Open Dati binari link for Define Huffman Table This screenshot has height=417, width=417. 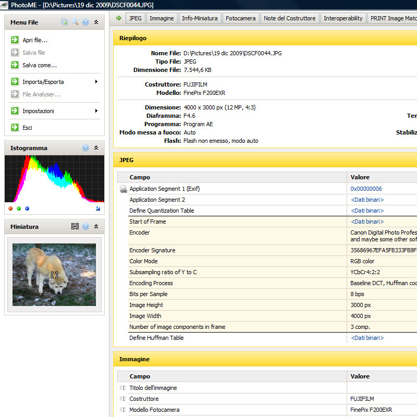367,338
